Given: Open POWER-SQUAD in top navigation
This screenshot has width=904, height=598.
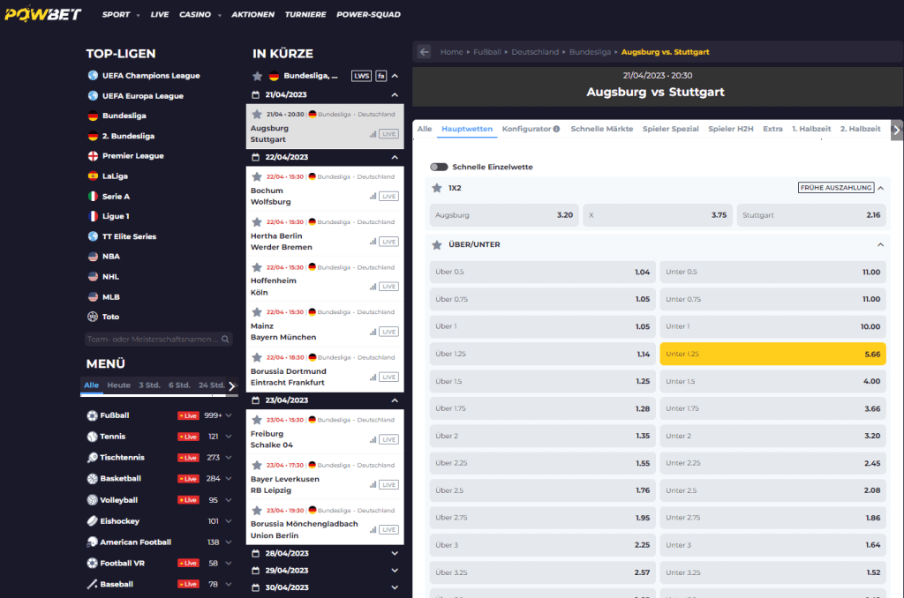Looking at the screenshot, I should pyautogui.click(x=368, y=14).
